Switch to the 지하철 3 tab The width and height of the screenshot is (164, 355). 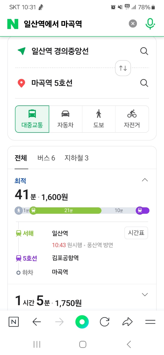tap(76, 158)
